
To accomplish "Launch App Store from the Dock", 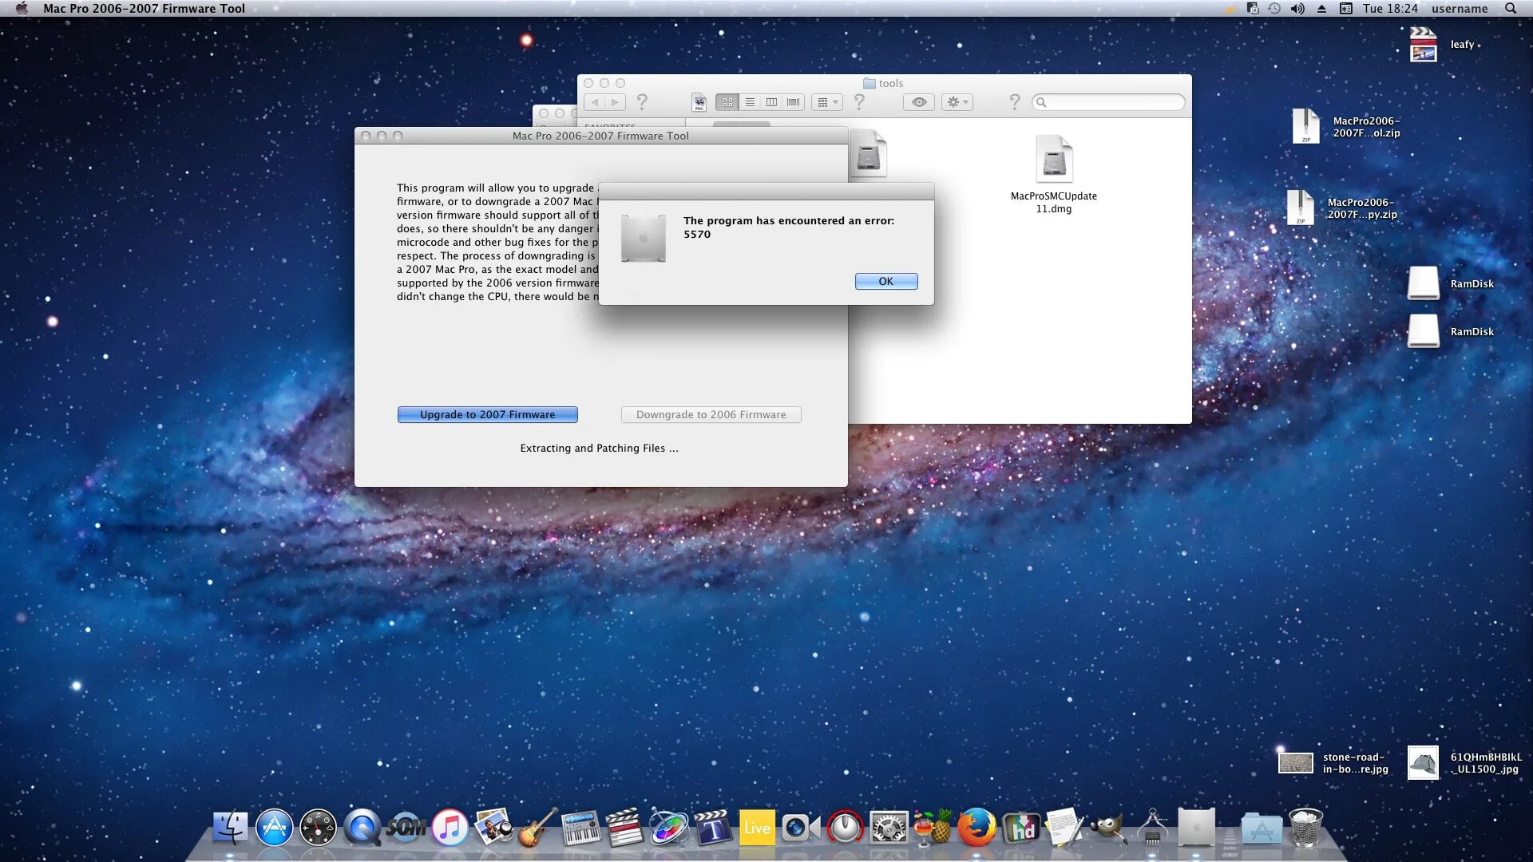I will tap(274, 828).
